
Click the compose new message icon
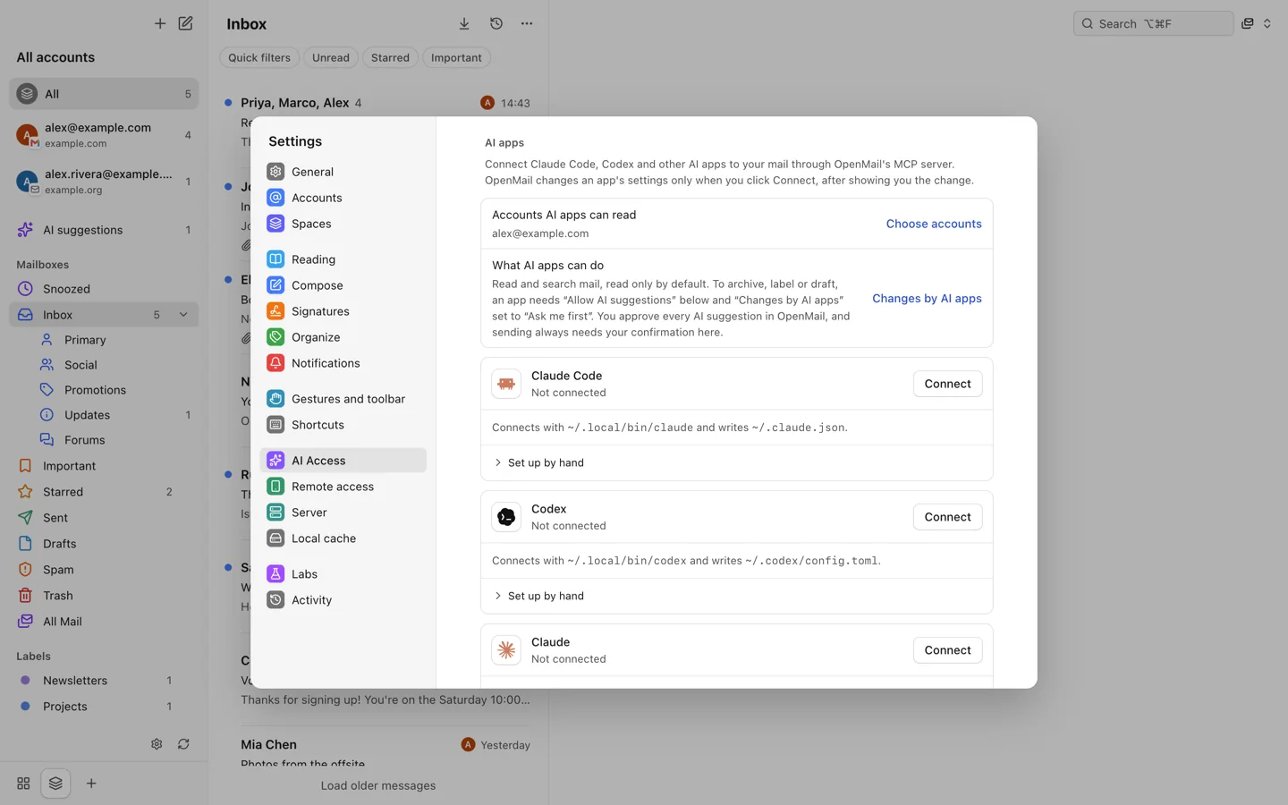(185, 23)
